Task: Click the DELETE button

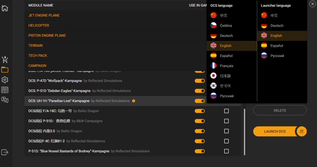Action: pos(280,110)
